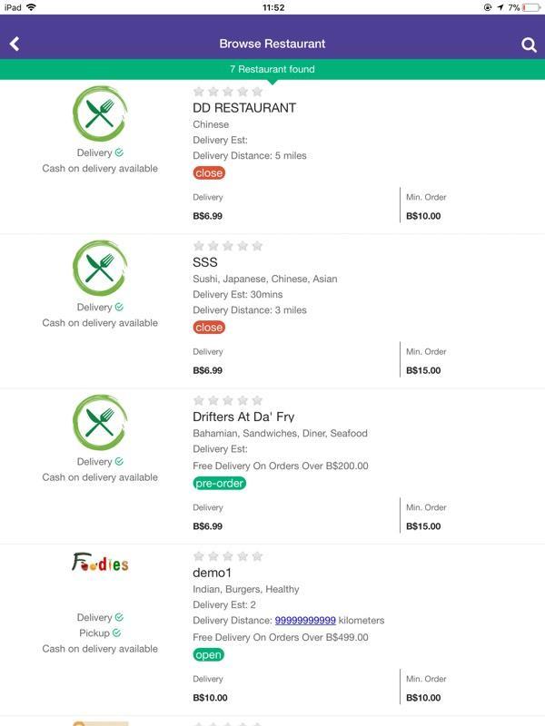Tap the SSS restaurant fork-knife logo
545x726 pixels.
click(100, 268)
